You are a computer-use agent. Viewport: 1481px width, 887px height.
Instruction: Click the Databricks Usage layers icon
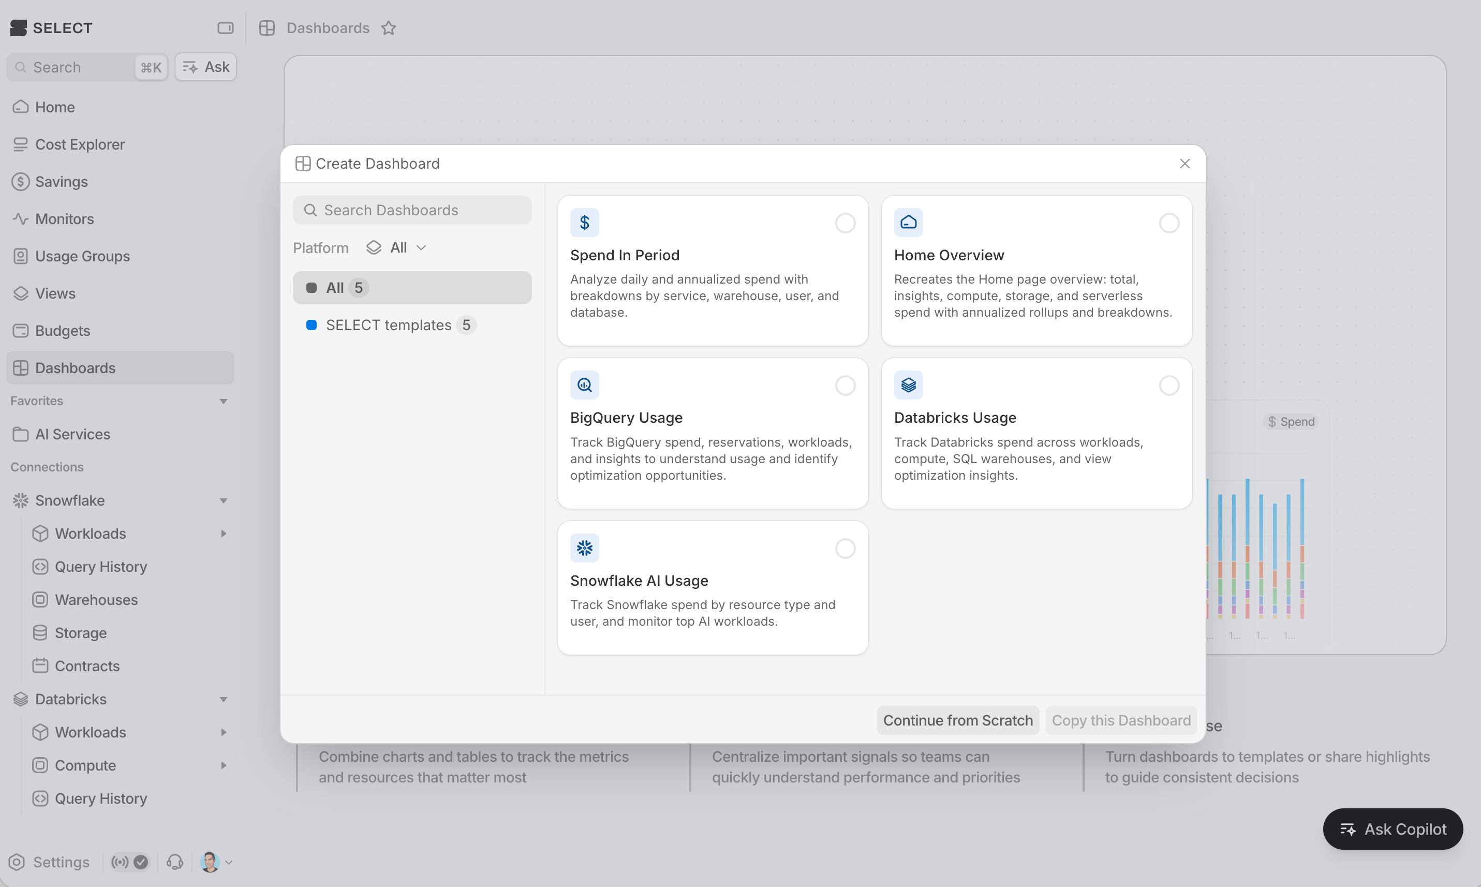(909, 386)
